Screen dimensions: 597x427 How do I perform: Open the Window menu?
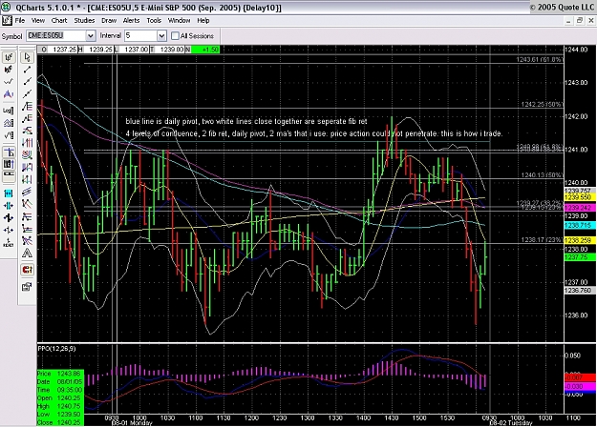[x=179, y=21]
